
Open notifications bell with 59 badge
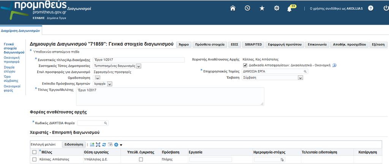pos(291,8)
